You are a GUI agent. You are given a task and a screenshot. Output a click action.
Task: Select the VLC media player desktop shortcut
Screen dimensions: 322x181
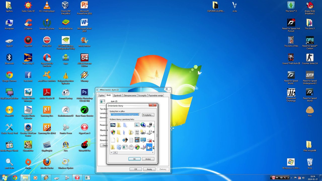47,7
